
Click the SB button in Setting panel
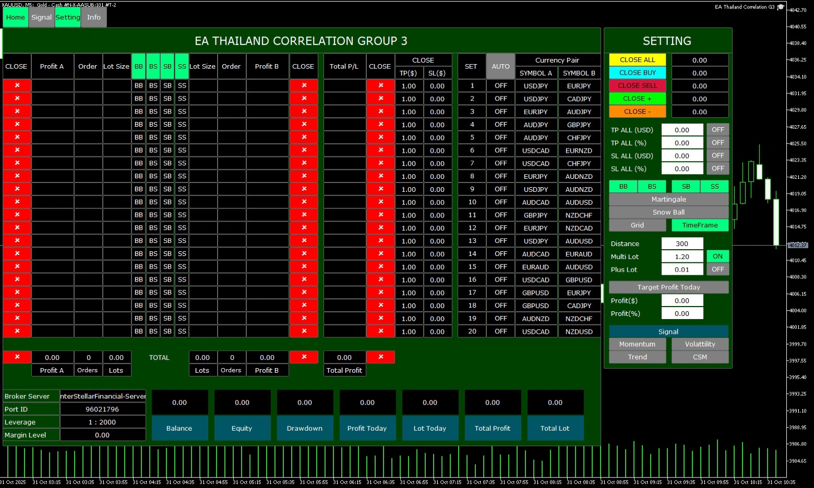(x=686, y=187)
